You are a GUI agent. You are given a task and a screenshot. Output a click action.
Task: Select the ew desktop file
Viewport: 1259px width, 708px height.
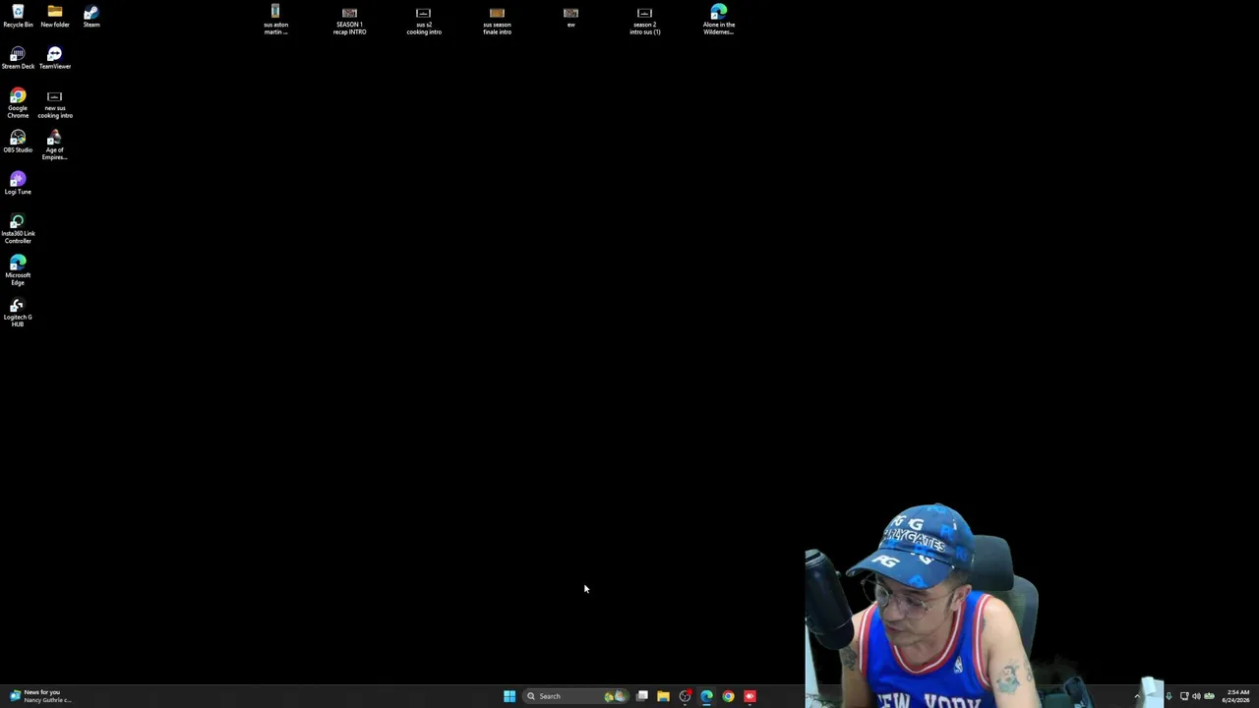click(x=570, y=16)
